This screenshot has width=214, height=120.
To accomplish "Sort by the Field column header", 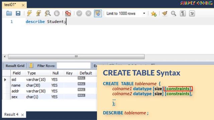I will click(x=17, y=73).
